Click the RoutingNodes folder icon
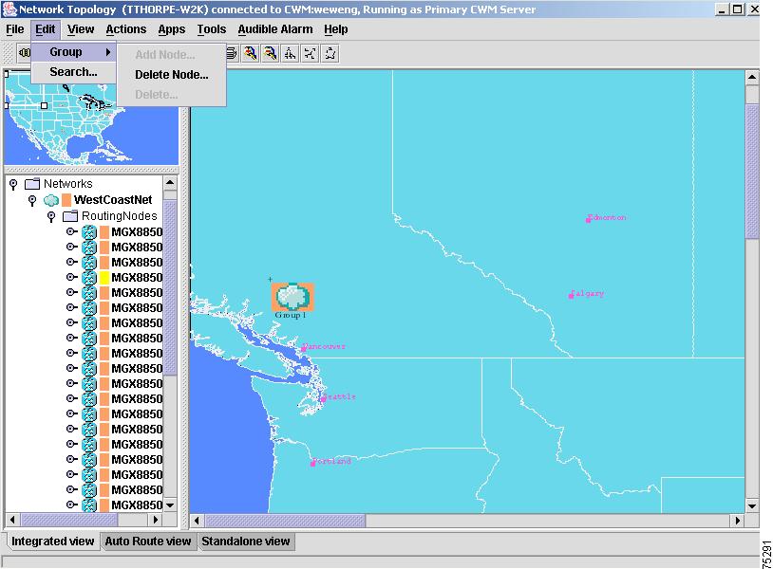773x569 pixels. coord(70,216)
